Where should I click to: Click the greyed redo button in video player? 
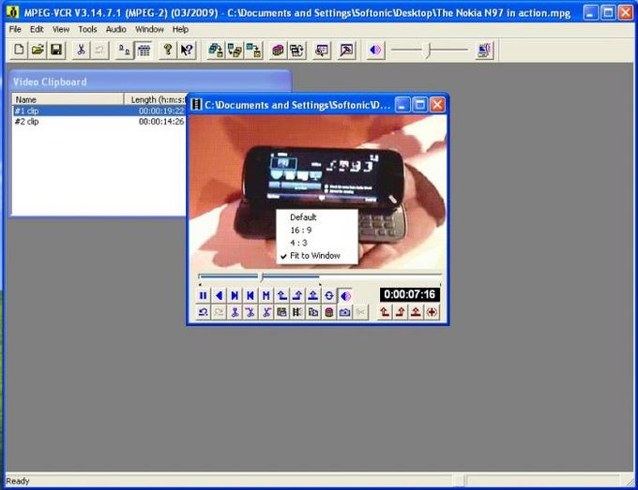coord(219,312)
